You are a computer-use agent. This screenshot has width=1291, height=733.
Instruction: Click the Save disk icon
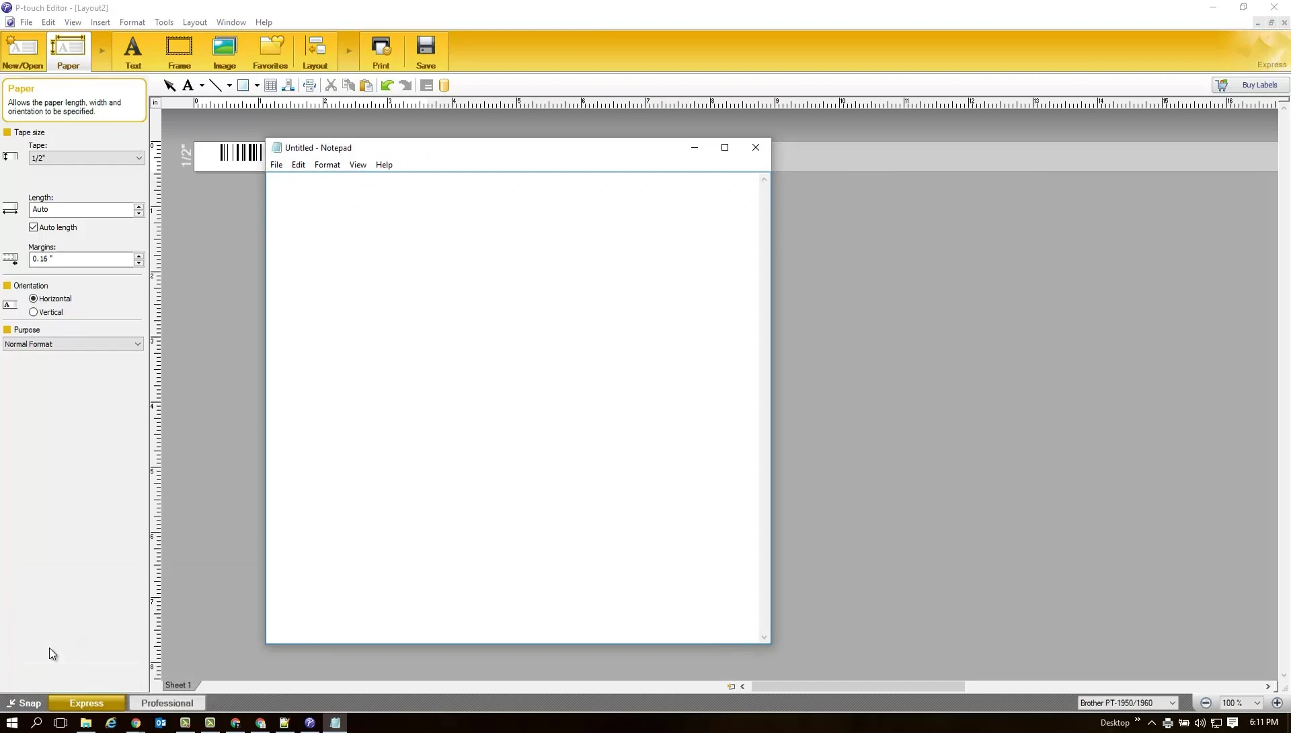point(426,52)
